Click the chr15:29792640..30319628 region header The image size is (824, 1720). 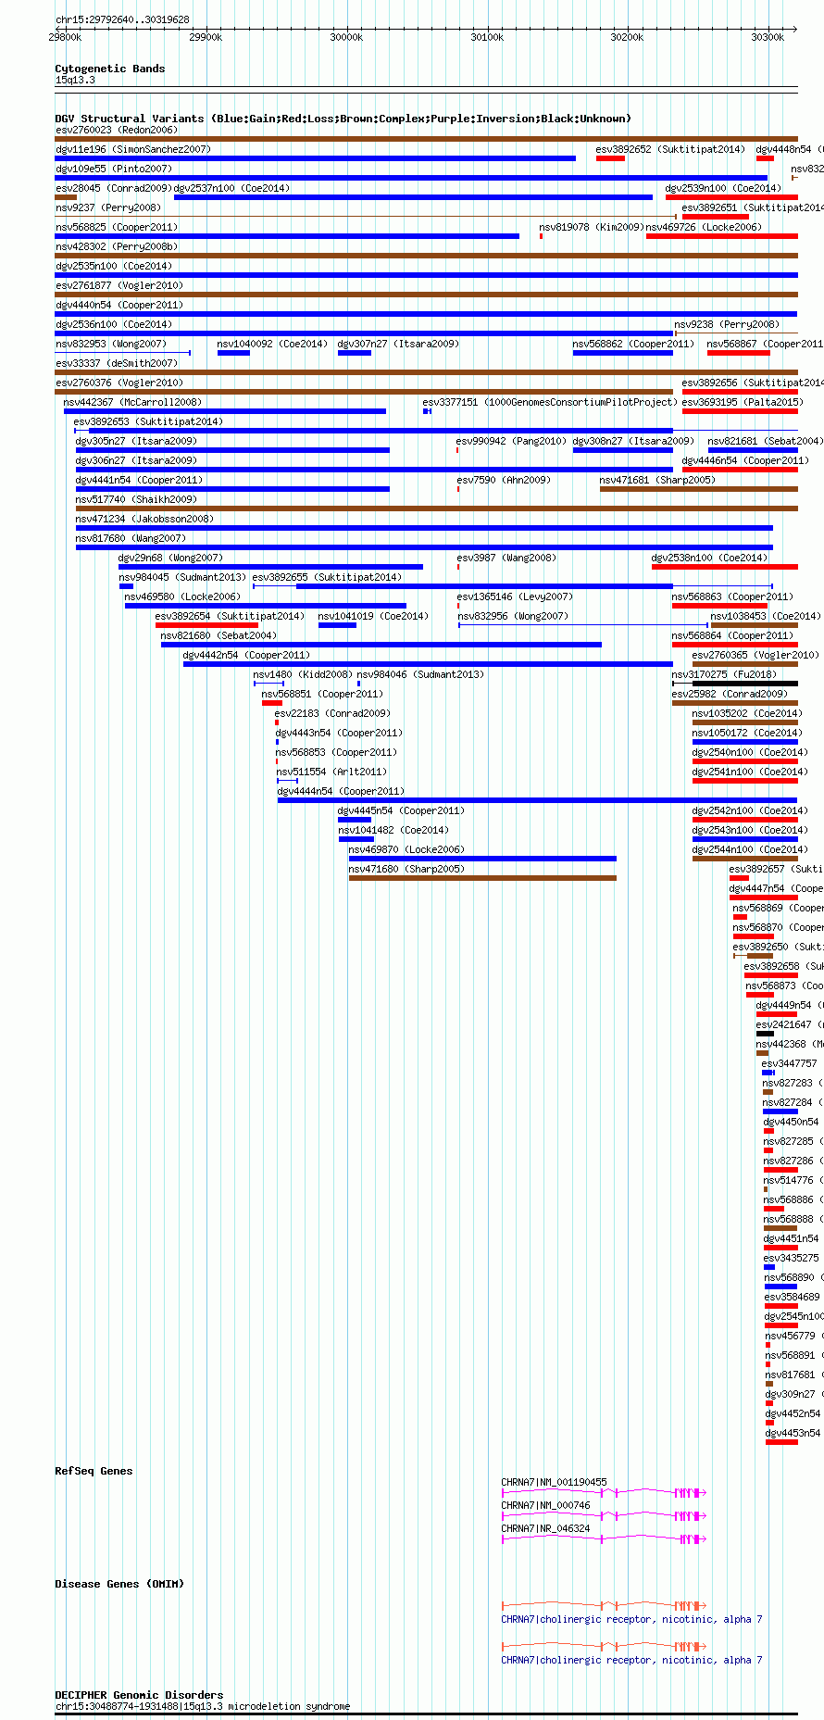click(x=122, y=19)
